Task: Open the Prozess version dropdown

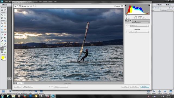Action: tap(139, 26)
